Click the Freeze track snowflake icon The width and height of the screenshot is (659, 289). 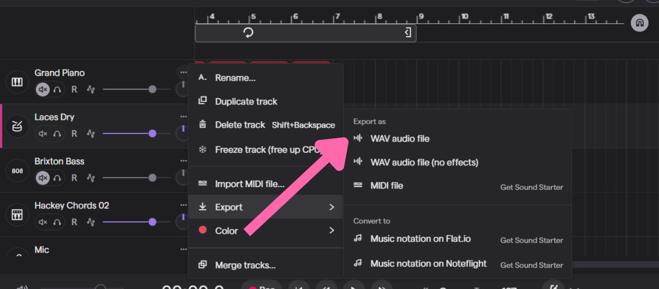(203, 149)
